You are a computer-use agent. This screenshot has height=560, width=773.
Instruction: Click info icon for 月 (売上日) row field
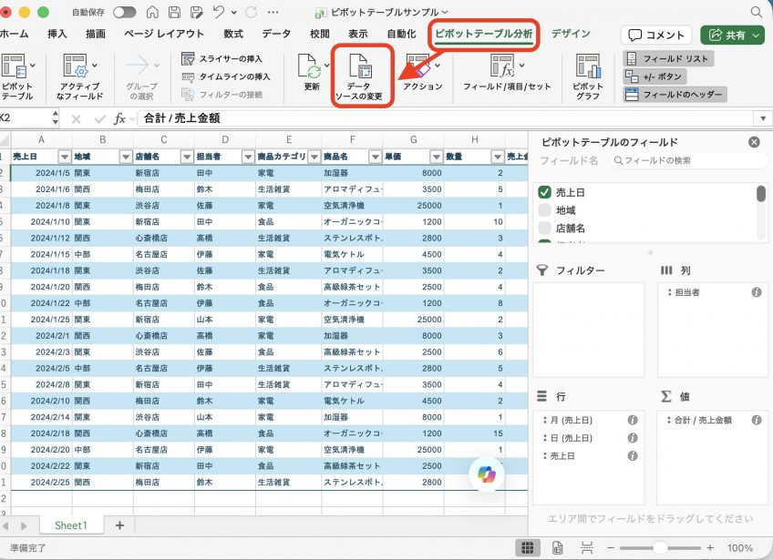click(633, 420)
